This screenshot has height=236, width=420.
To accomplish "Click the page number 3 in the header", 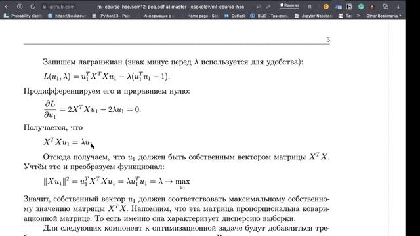I will (328, 39).
